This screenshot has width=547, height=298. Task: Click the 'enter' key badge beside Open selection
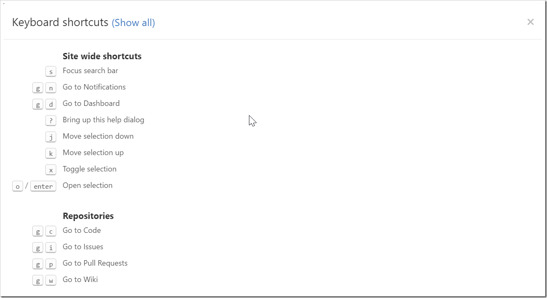(x=43, y=186)
